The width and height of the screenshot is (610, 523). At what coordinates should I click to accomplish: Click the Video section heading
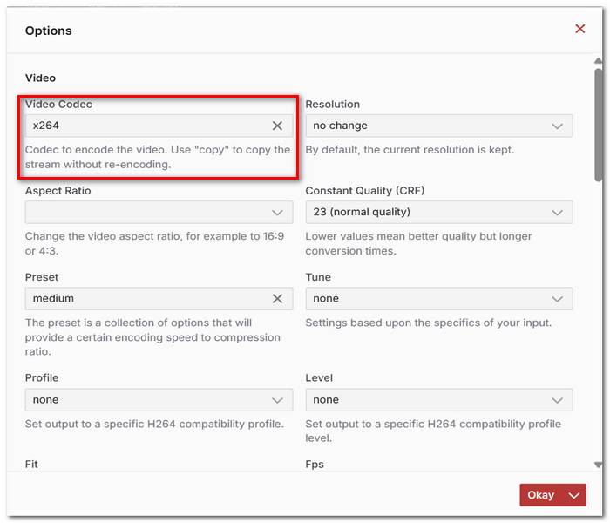pyautogui.click(x=40, y=78)
